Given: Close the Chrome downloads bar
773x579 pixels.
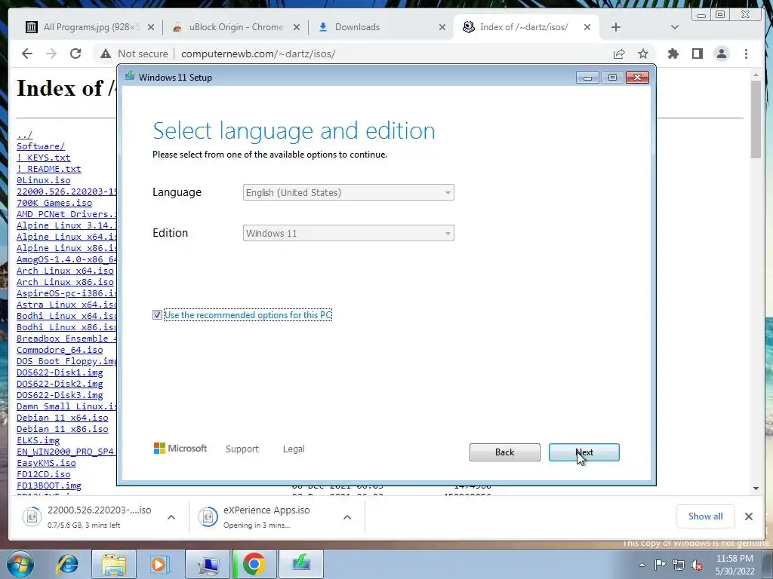Looking at the screenshot, I should coord(748,516).
